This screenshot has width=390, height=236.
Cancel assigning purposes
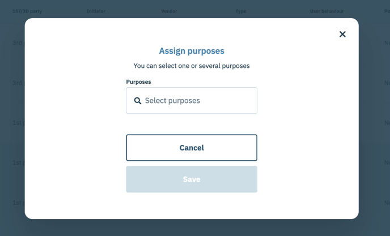point(192,148)
